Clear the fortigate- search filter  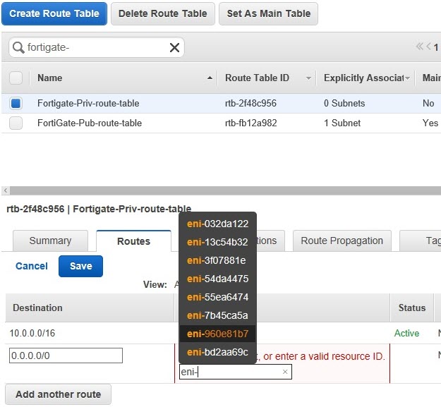point(175,47)
